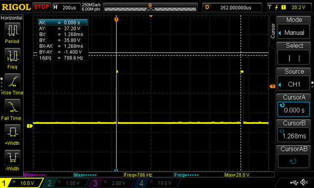
Task: Enable channel 2 at 1.00 V
Action: click(x=65, y=183)
